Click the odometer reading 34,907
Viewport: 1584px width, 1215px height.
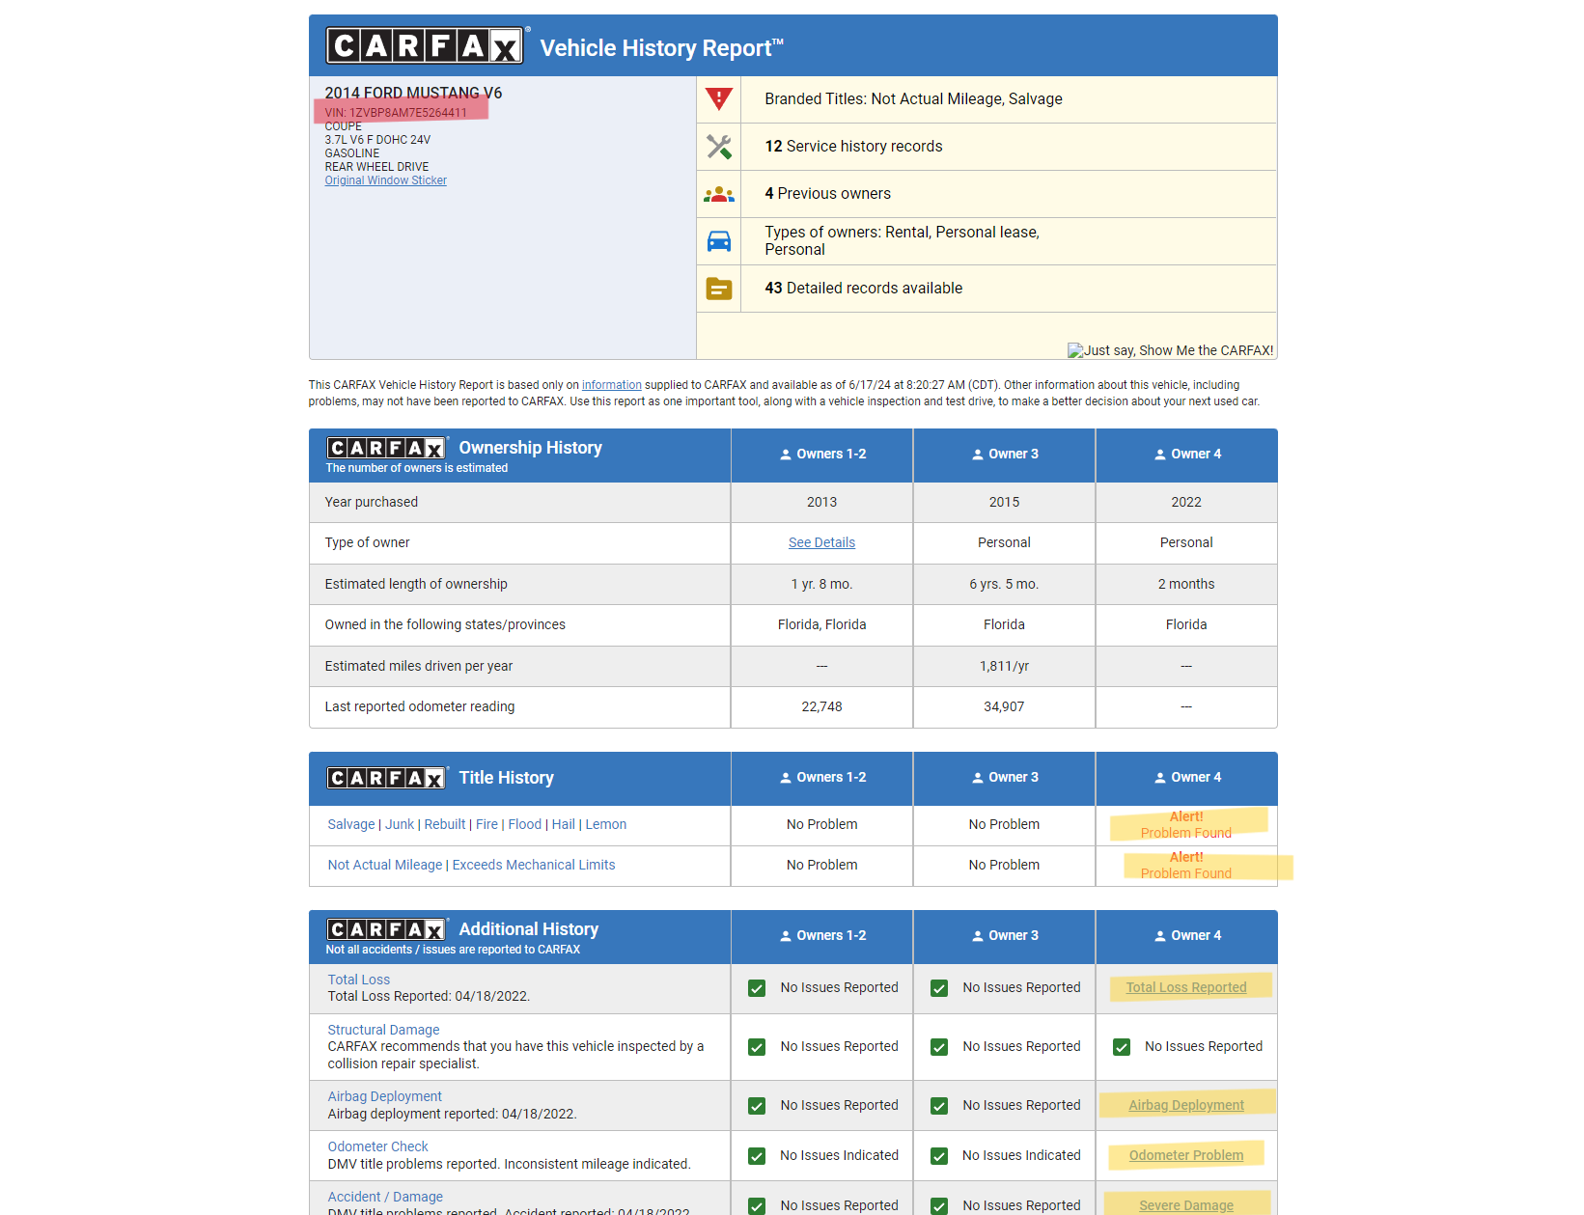coord(1004,706)
